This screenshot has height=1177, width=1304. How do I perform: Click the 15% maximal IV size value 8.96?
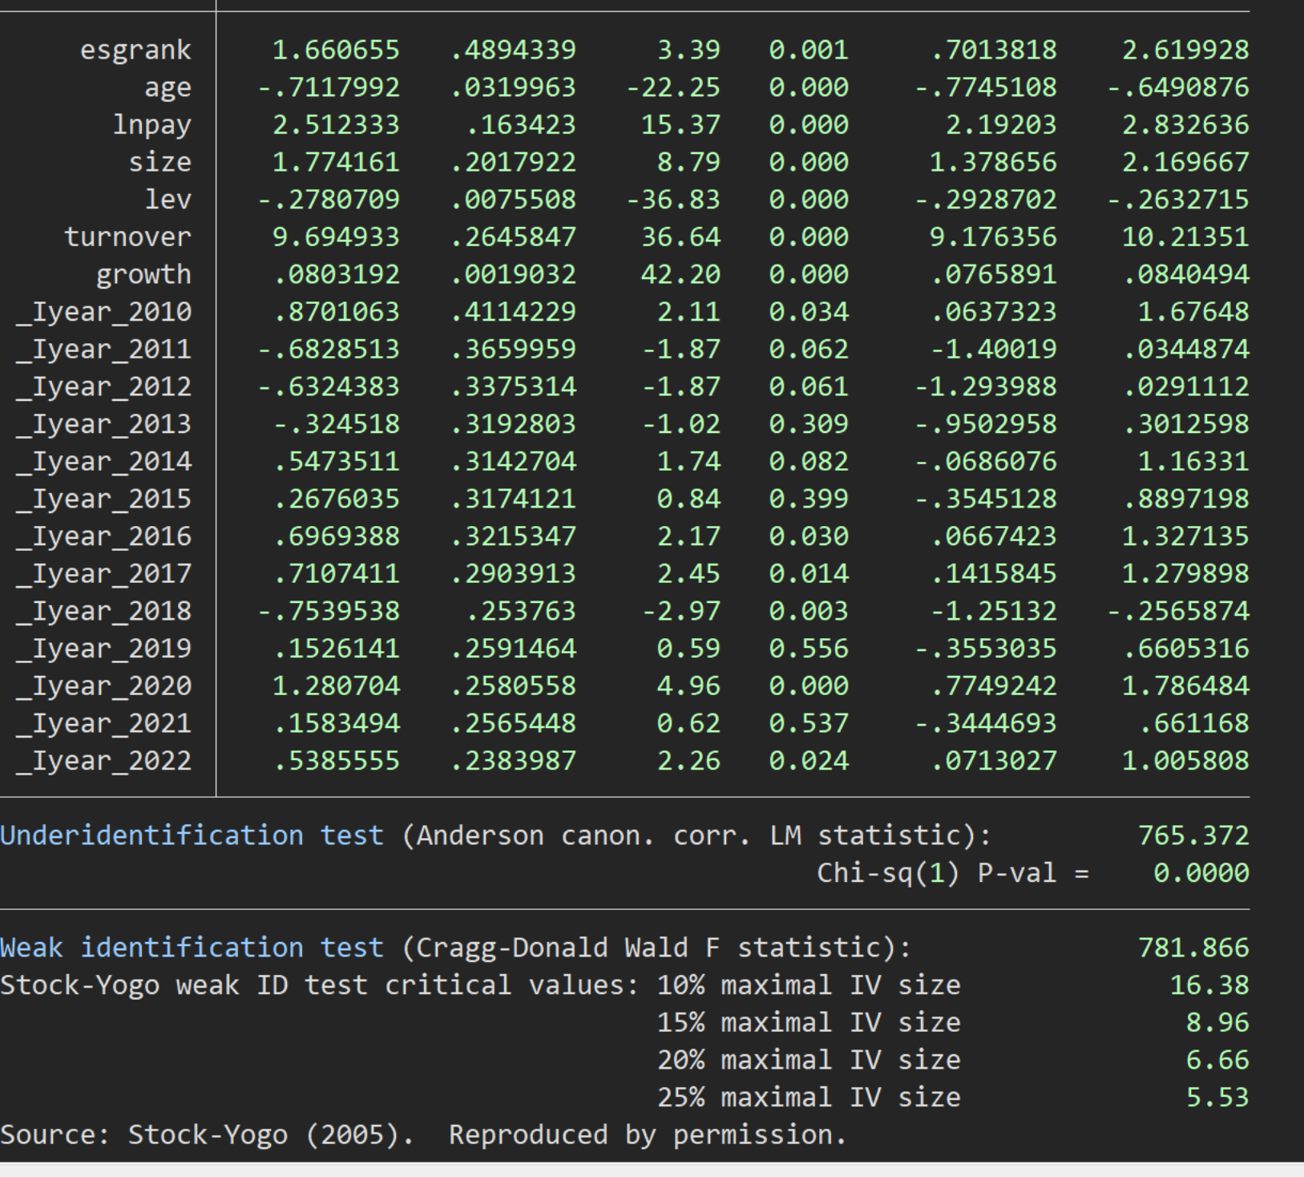pos(1217,1022)
